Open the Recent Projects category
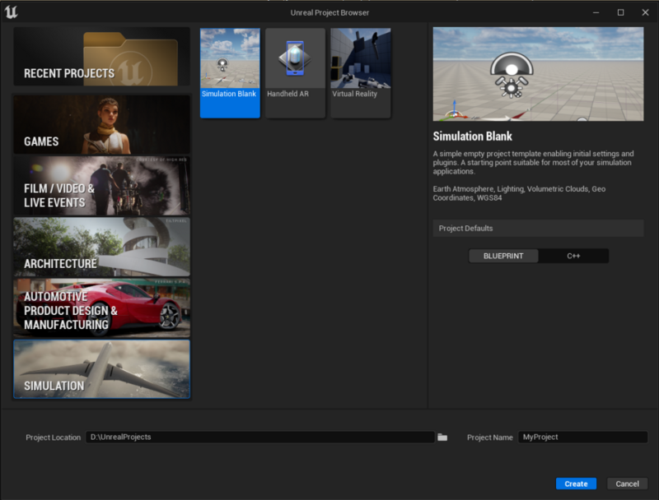The image size is (659, 500). tap(101, 57)
